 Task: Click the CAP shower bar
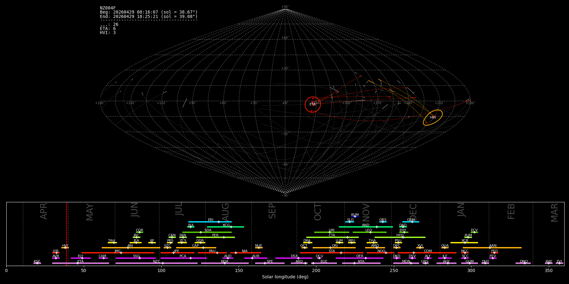point(196,248)
